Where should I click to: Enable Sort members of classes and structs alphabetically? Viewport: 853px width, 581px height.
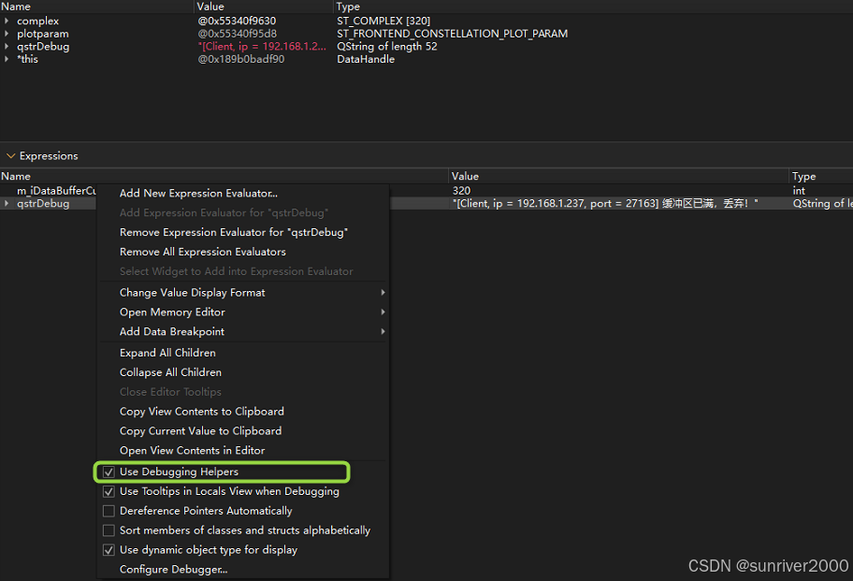(x=108, y=530)
